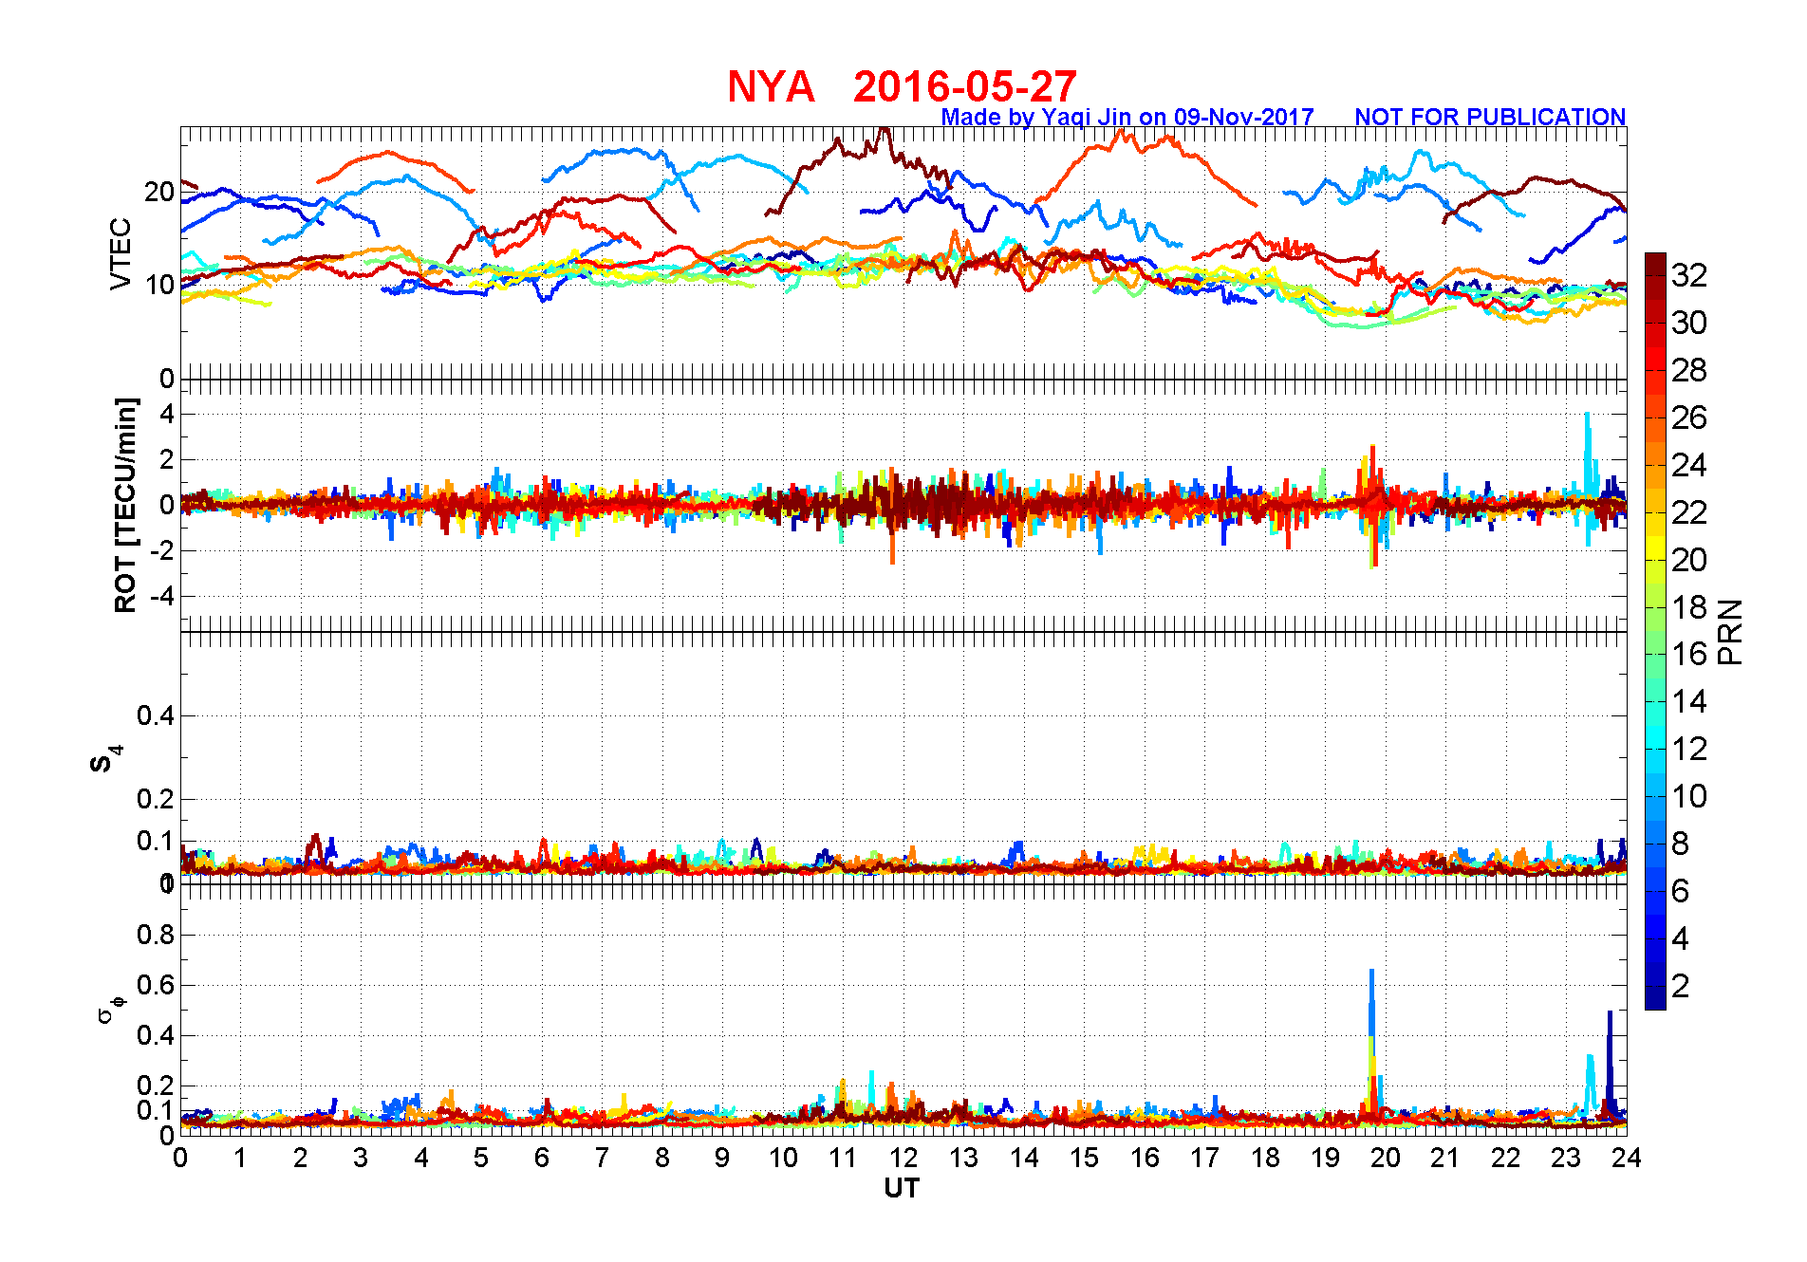Click x-axis tick label 18
This screenshot has height=1262, width=1807.
pos(1265,1158)
